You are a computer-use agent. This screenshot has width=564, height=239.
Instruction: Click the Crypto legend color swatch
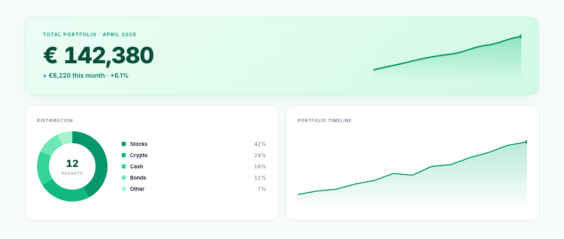click(124, 155)
